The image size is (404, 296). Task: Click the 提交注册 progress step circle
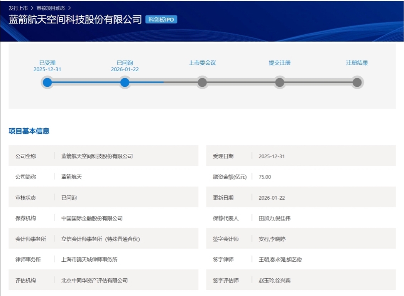(279, 82)
